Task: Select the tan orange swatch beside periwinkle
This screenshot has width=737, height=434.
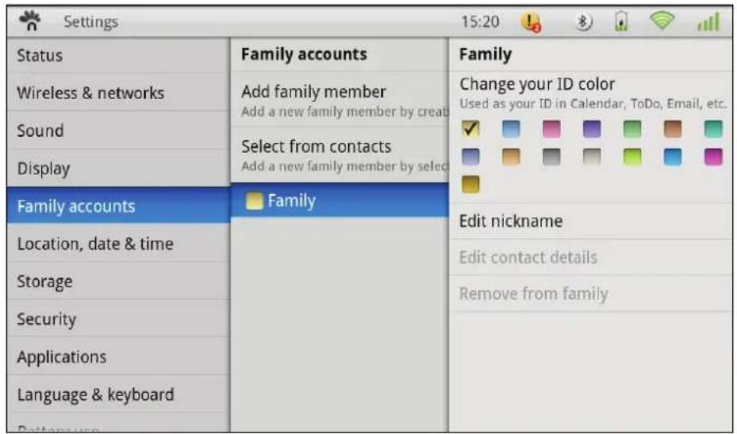Action: point(511,157)
